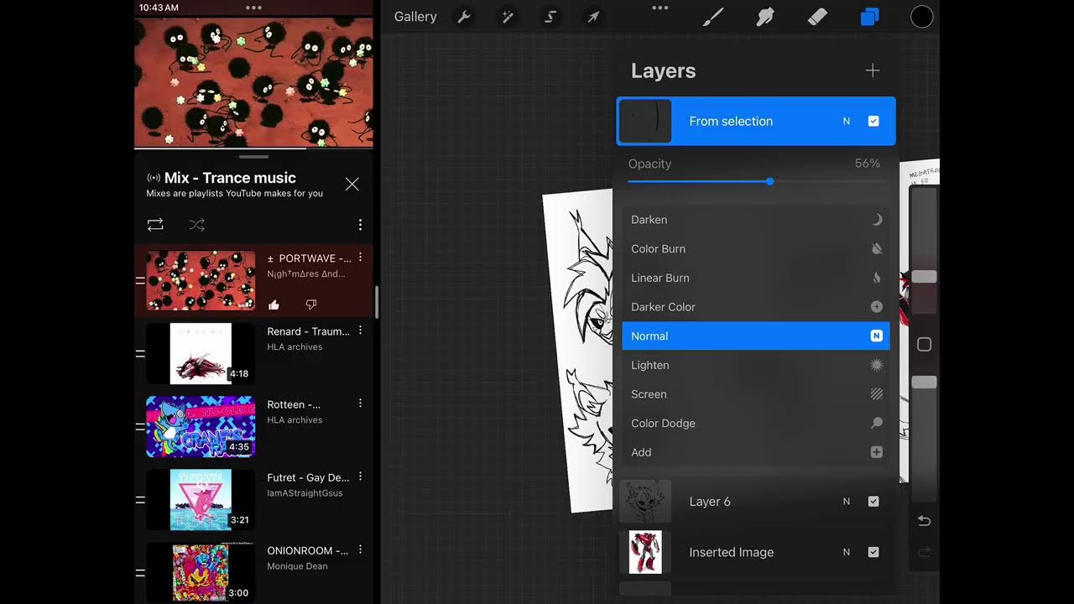The image size is (1074, 604).
Task: Toggle visibility of Inserted Image layer
Action: [x=873, y=552]
